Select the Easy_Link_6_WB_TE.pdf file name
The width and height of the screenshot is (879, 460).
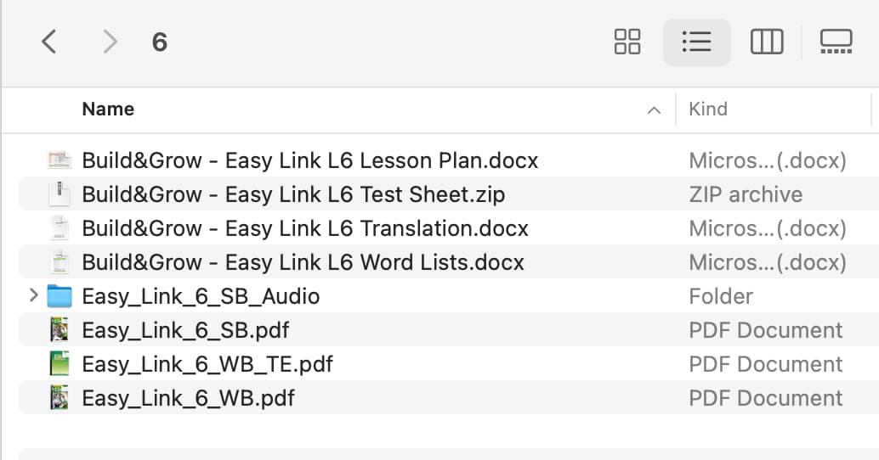(x=207, y=364)
